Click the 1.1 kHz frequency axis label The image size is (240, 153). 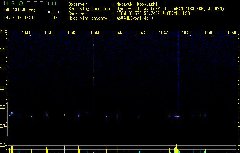click(3, 50)
